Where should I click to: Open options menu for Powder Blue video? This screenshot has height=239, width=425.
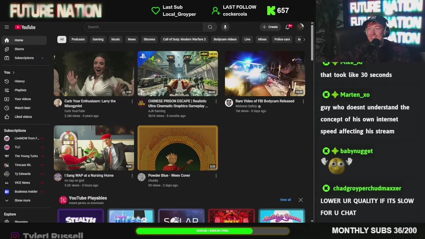point(216,176)
